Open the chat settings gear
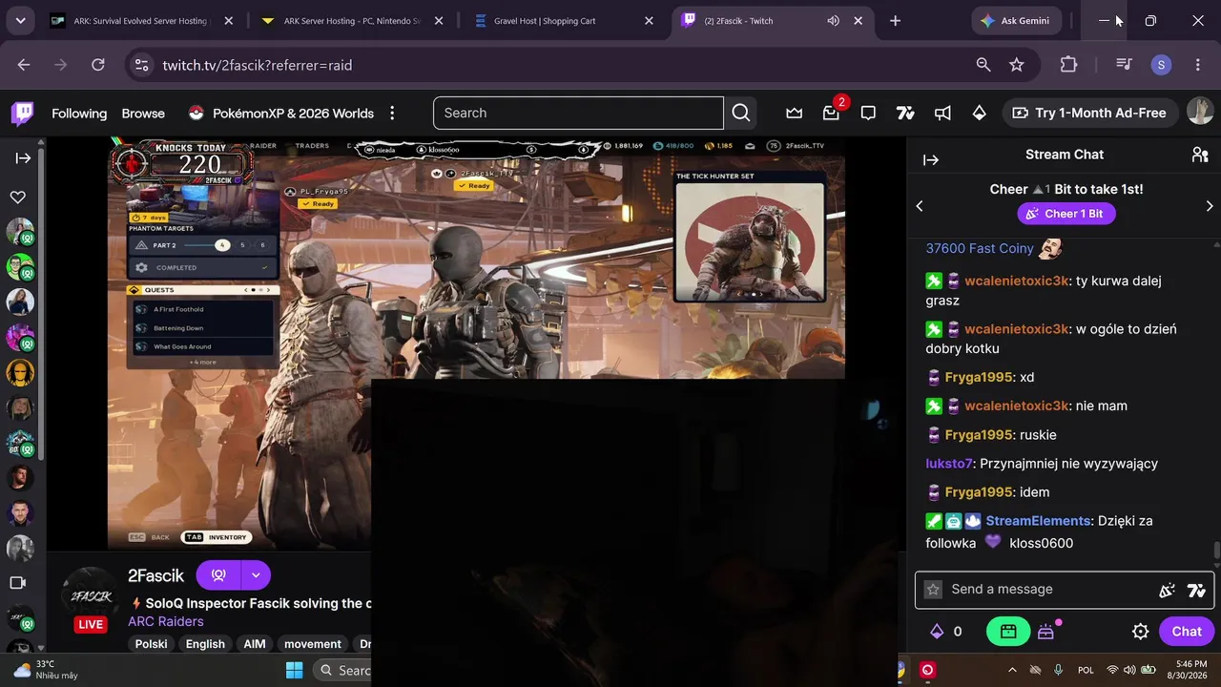Screen dimensions: 1221x687 (x=1140, y=632)
